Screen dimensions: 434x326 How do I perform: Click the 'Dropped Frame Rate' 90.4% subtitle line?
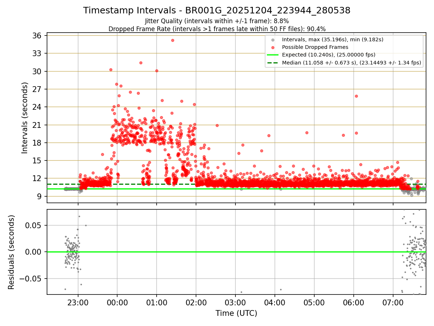217,29
